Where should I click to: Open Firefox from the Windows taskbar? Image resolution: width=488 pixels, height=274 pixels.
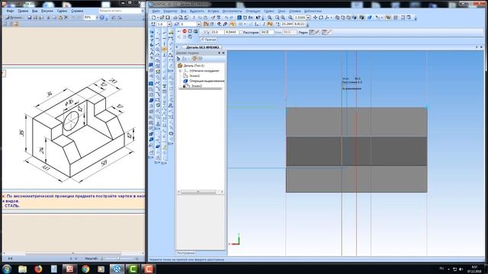click(x=38, y=269)
